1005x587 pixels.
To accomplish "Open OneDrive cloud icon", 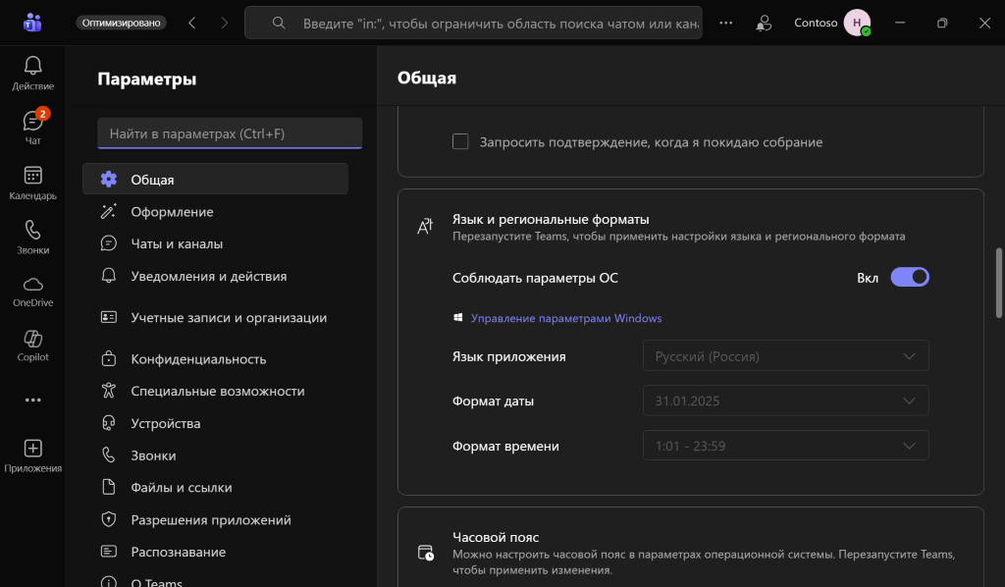I will 32,292.
